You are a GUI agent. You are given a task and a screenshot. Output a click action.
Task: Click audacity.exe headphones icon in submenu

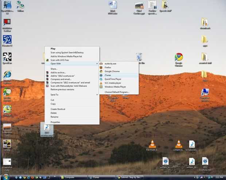101,63
